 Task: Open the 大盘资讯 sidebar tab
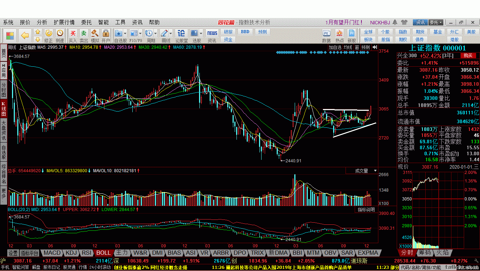(x=4, y=130)
